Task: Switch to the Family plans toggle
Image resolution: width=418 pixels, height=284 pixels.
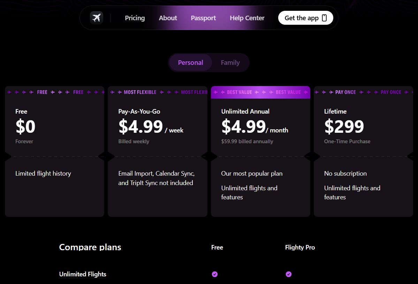Action: (230, 63)
